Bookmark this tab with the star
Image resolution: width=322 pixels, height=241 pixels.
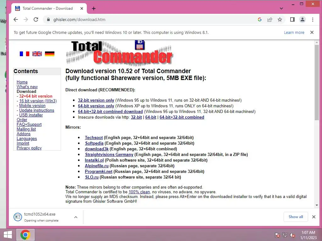tap(280, 19)
